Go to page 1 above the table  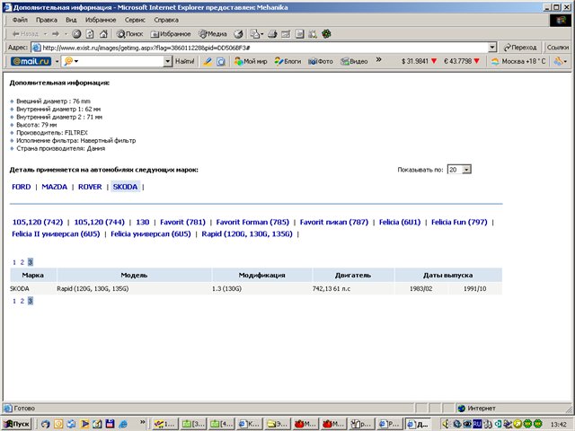tap(14, 262)
